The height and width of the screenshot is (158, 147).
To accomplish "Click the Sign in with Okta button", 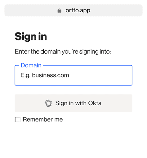I will pyautogui.click(x=73, y=103).
